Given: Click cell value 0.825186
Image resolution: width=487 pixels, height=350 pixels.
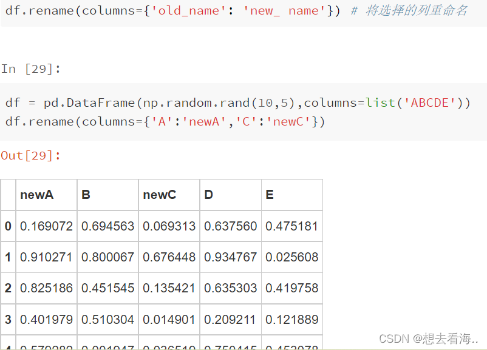Looking at the screenshot, I should click(x=46, y=288).
